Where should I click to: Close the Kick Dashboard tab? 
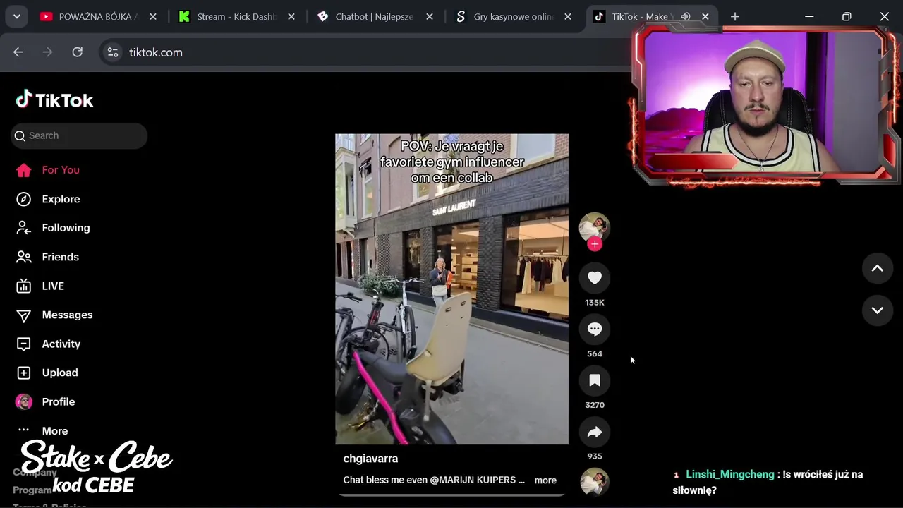point(291,16)
